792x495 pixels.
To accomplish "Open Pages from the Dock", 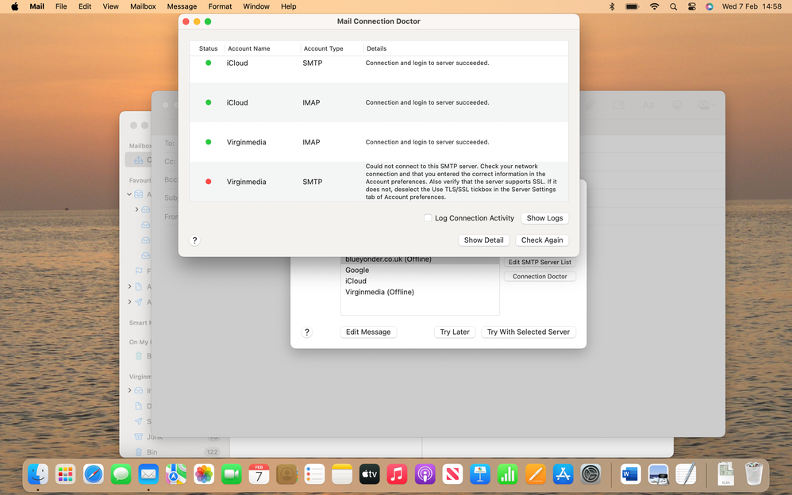I will click(x=535, y=474).
